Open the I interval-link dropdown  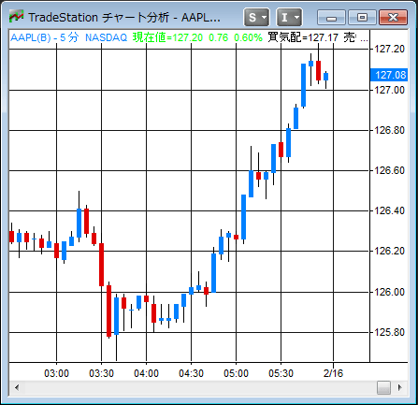tap(289, 17)
